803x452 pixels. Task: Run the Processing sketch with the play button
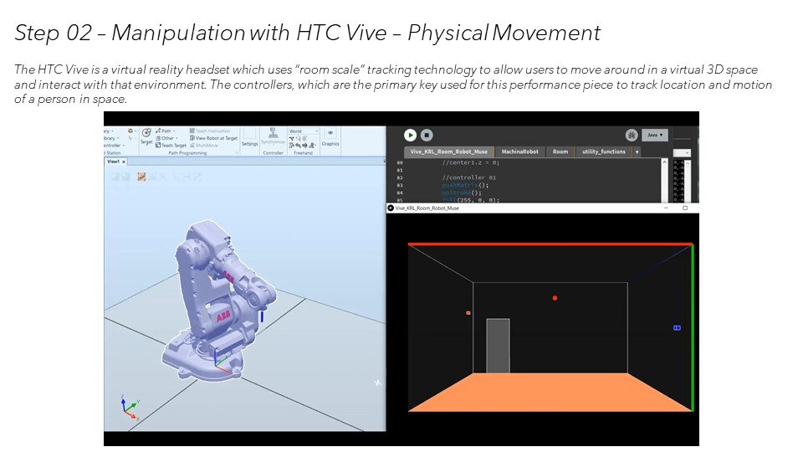click(410, 135)
